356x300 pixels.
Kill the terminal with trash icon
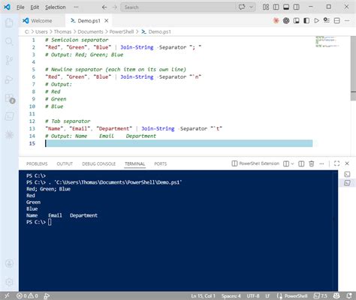tap(312, 163)
